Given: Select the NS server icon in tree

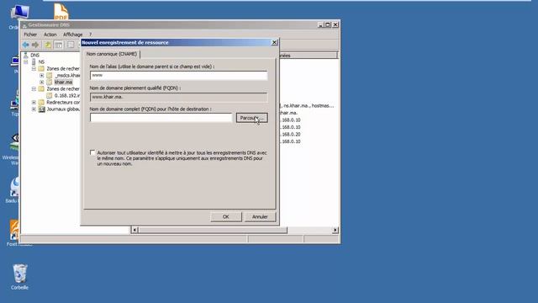Looking at the screenshot, I should pos(34,61).
